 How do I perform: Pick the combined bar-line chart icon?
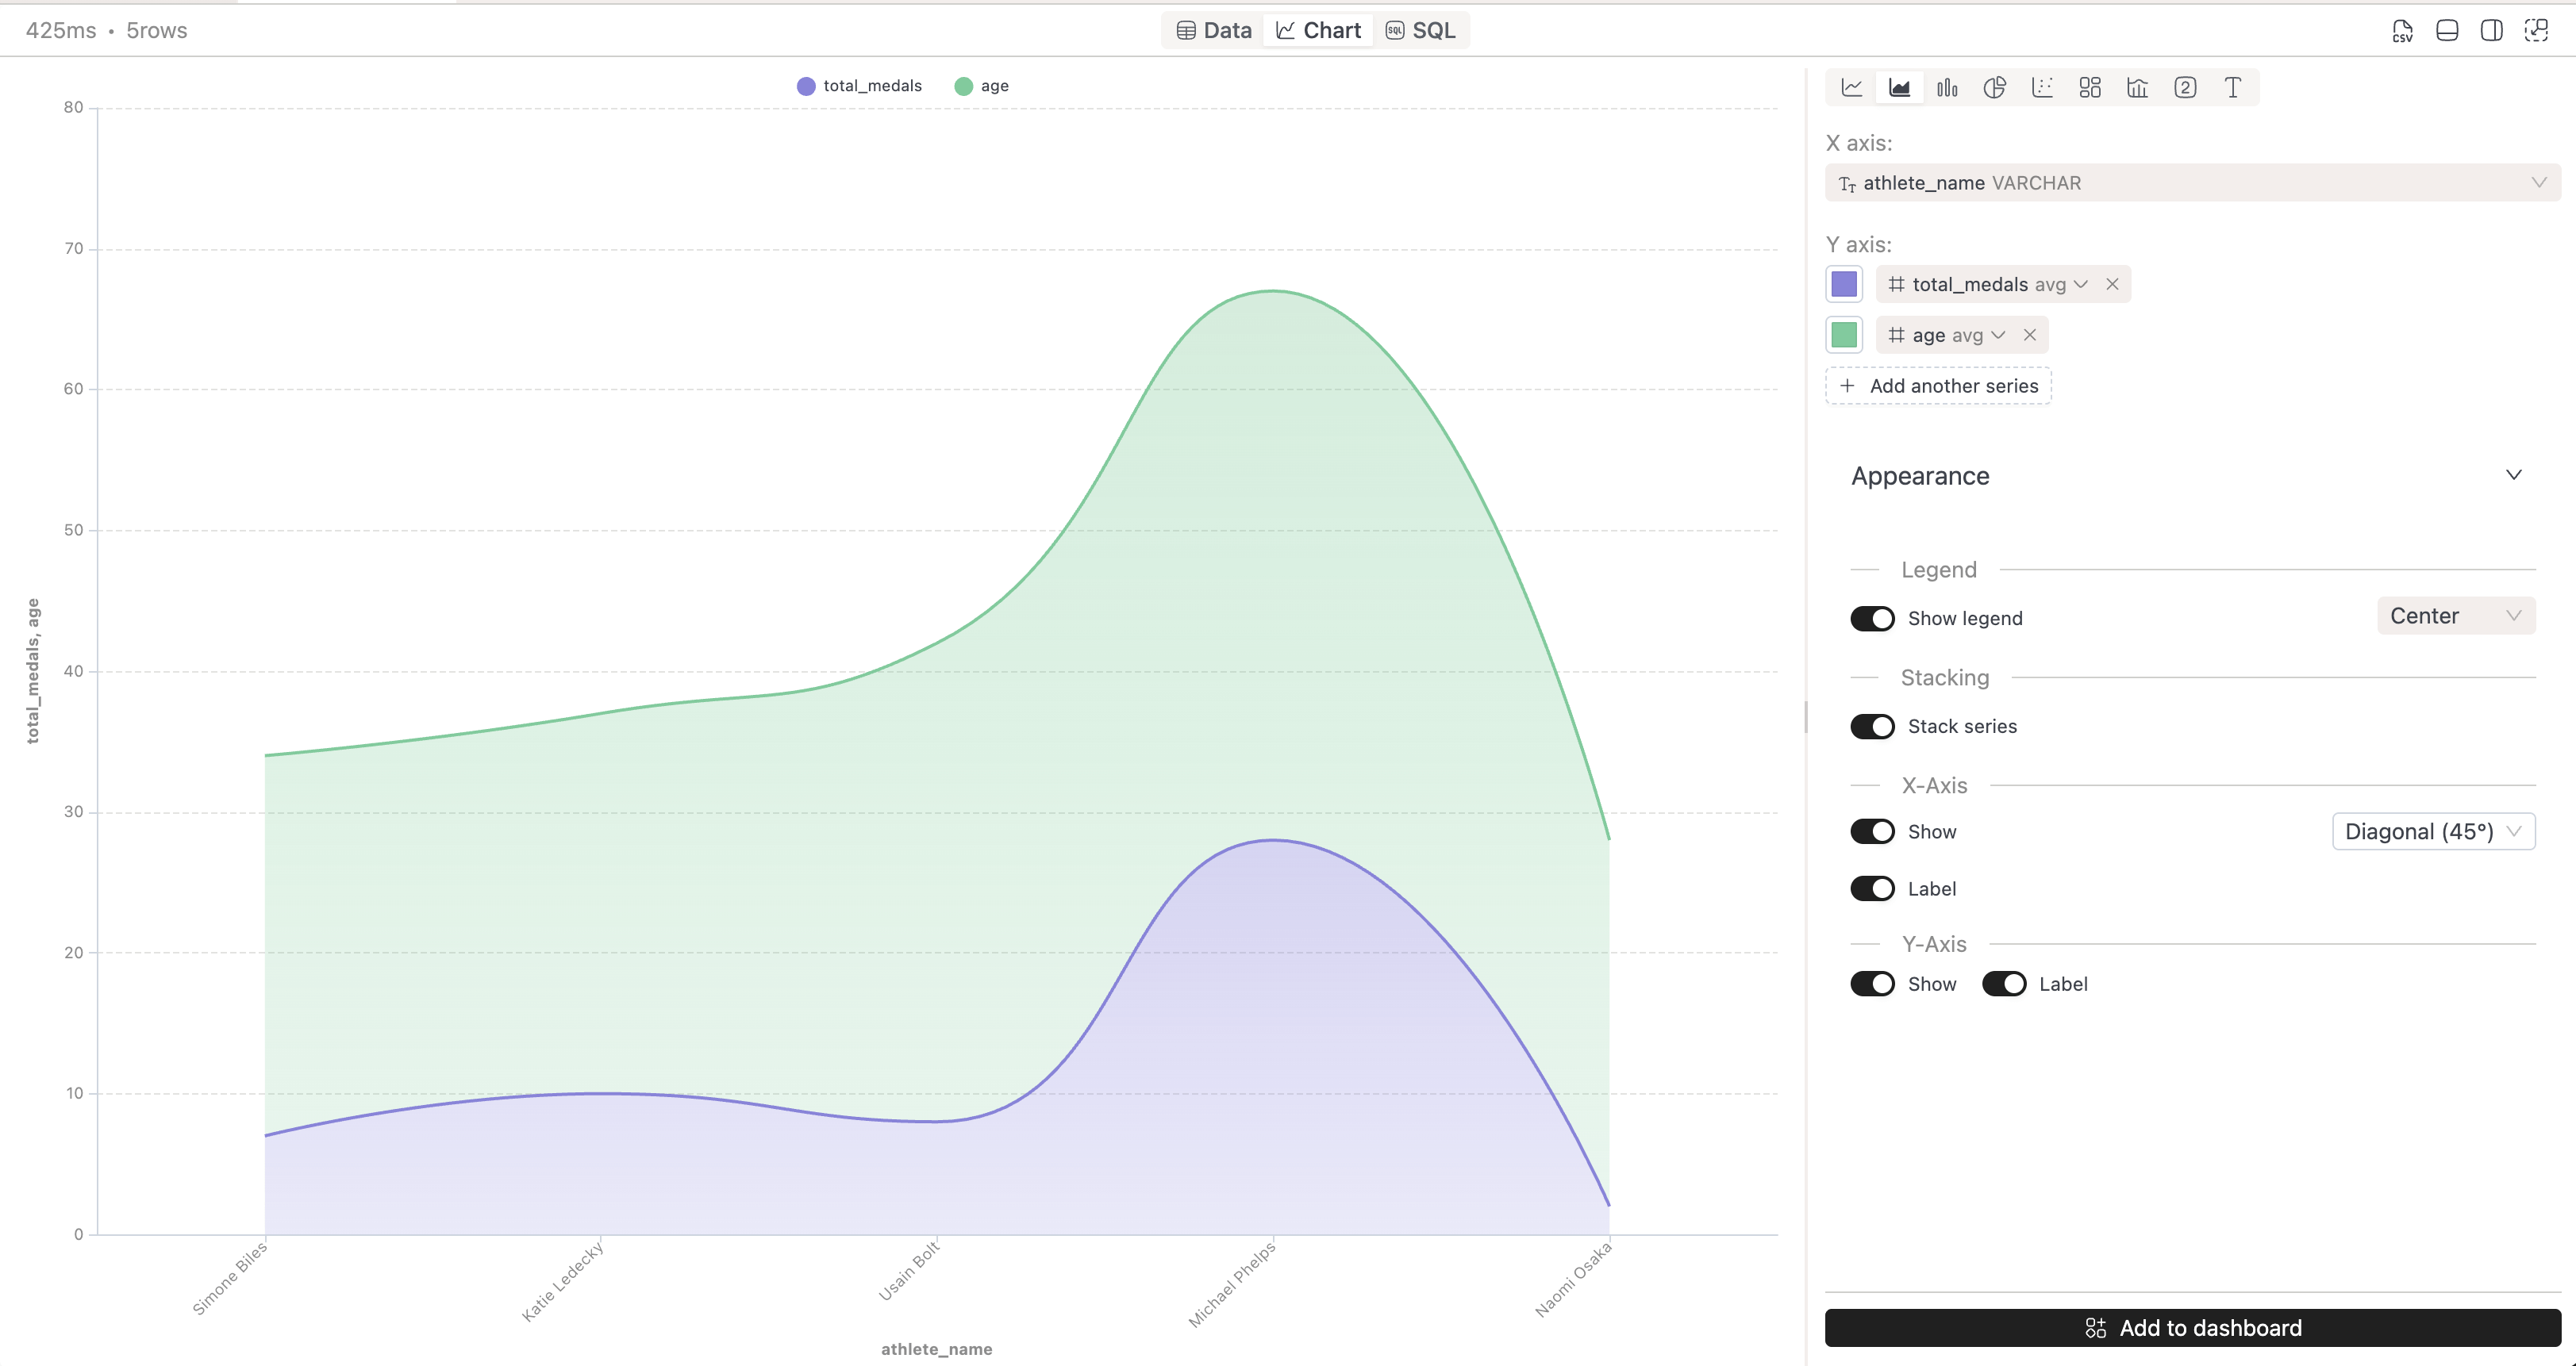[2137, 88]
